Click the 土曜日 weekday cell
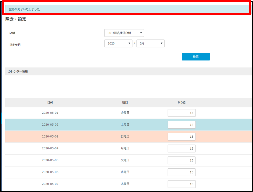Screen dimensions: 253x192 coord(125,125)
